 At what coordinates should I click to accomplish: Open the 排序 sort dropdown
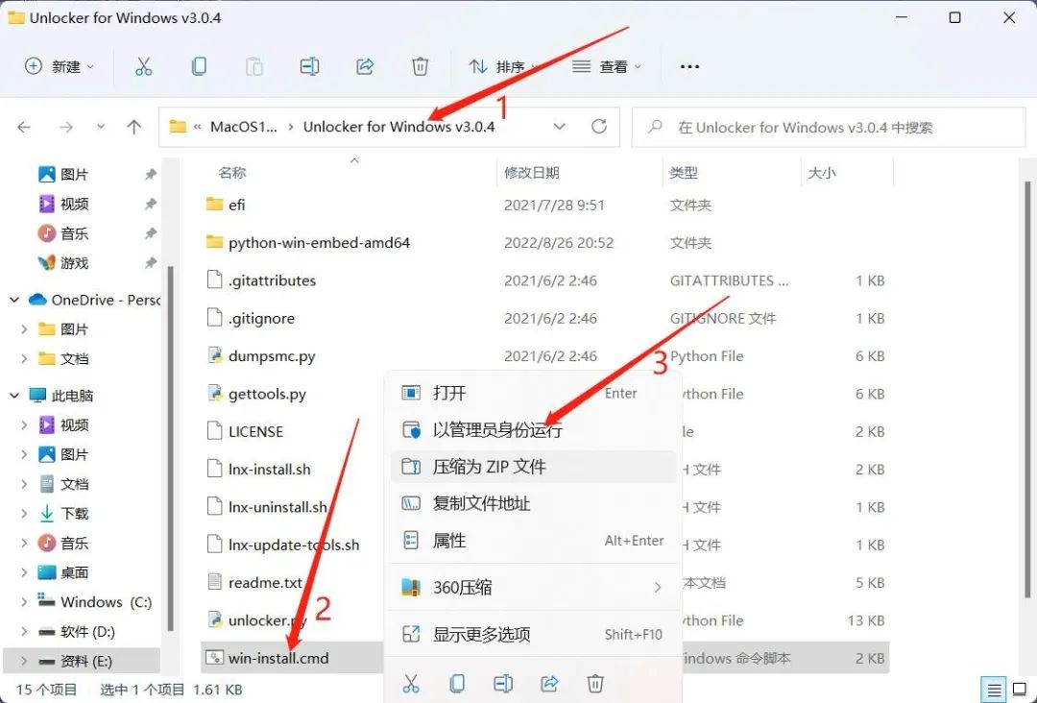503,66
